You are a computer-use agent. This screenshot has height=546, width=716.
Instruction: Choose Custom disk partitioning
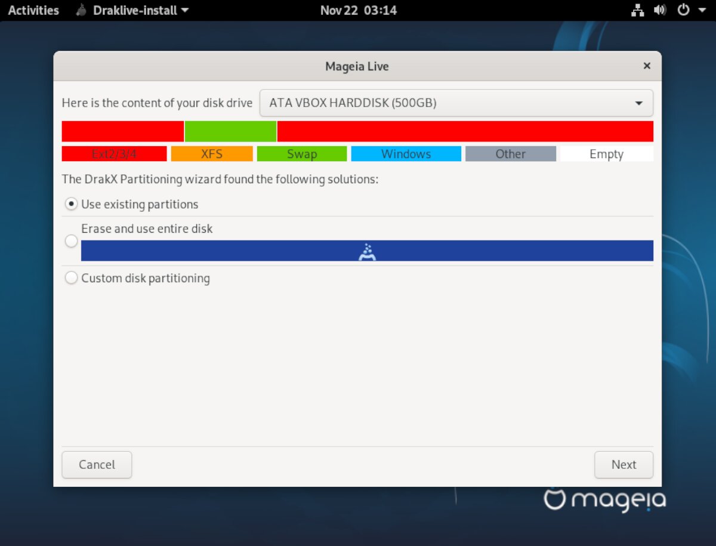click(71, 277)
